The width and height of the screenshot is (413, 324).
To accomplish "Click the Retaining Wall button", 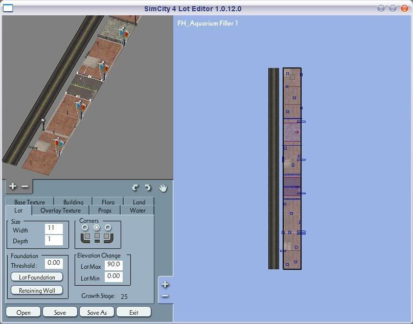I will point(37,290).
